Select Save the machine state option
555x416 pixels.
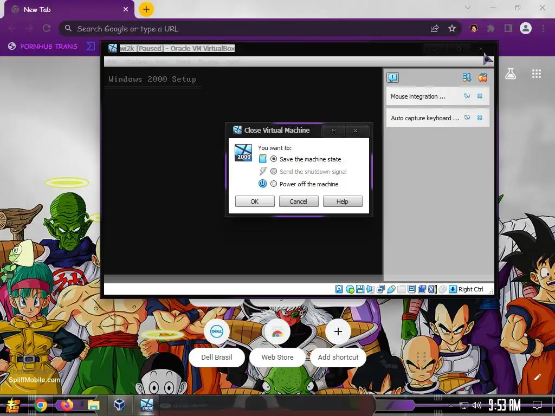(x=307, y=159)
